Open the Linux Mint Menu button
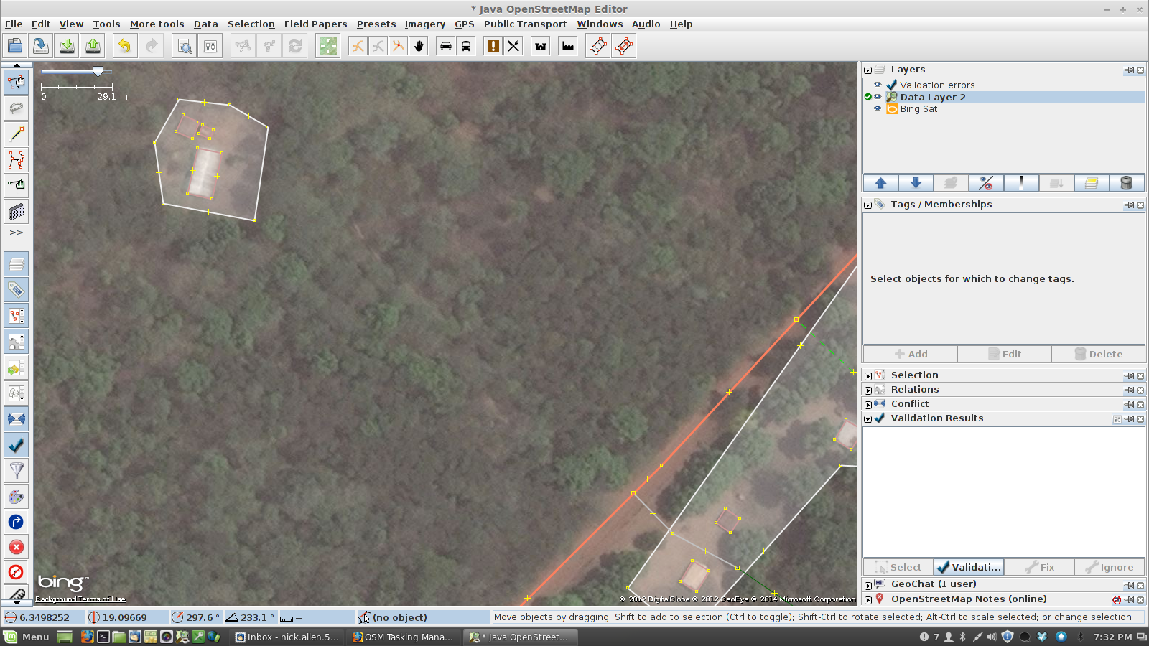This screenshot has width=1149, height=646. click(27, 637)
